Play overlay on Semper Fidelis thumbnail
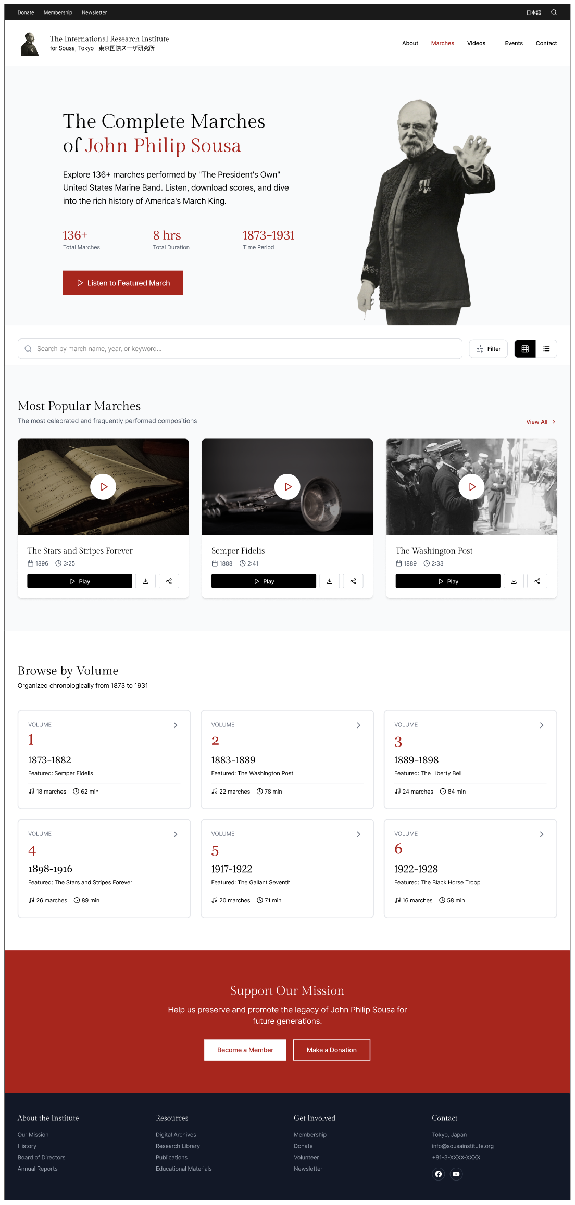Screen dimensions: 575x1205 [x=287, y=487]
